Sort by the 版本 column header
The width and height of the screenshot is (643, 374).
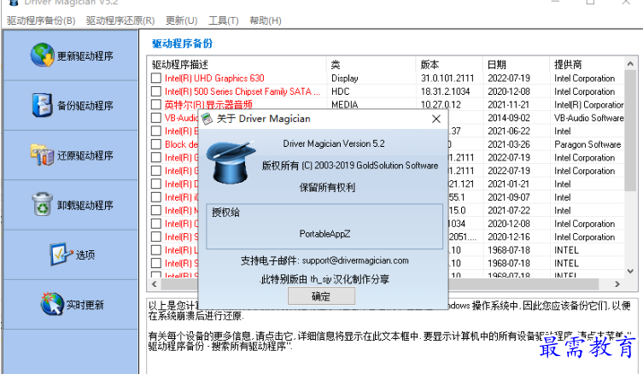pyautogui.click(x=449, y=64)
